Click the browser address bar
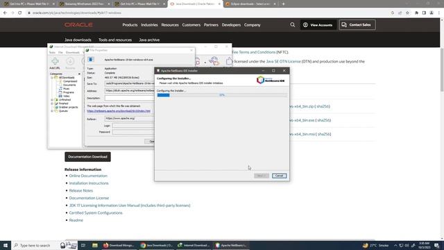This screenshot has width=444, height=250. click(x=210, y=12)
